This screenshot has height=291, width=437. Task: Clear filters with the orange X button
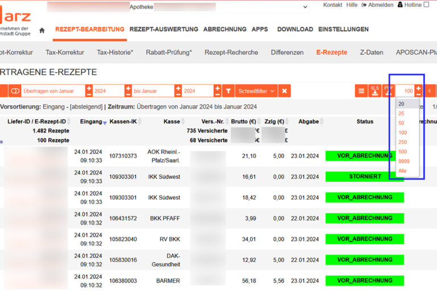pyautogui.click(x=285, y=91)
